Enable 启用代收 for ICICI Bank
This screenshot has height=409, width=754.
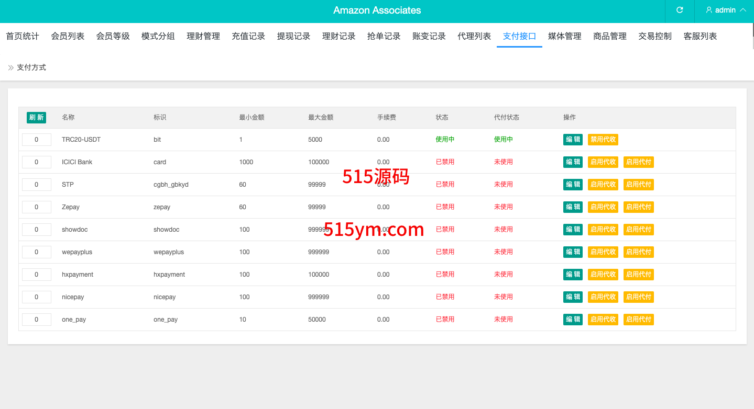(x=603, y=162)
